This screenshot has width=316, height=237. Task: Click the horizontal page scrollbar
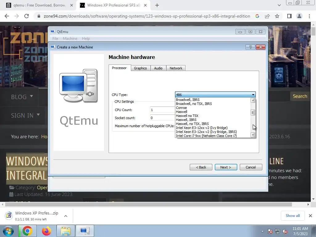tap(148, 204)
